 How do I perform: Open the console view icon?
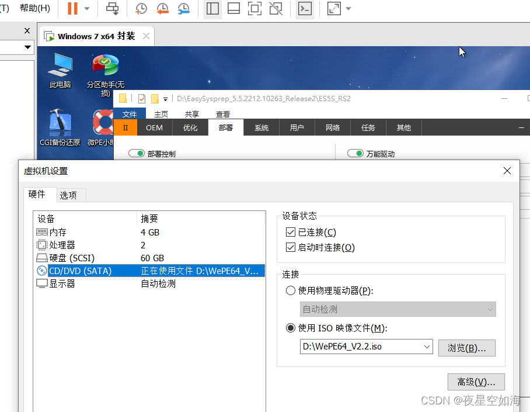305,8
